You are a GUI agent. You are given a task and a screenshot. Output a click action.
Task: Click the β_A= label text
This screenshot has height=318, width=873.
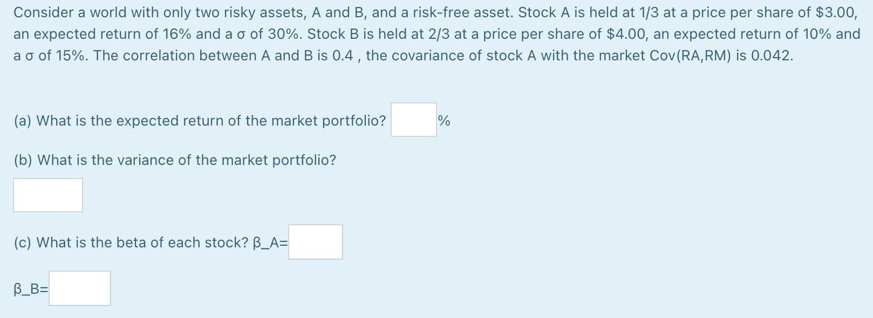pyautogui.click(x=271, y=242)
